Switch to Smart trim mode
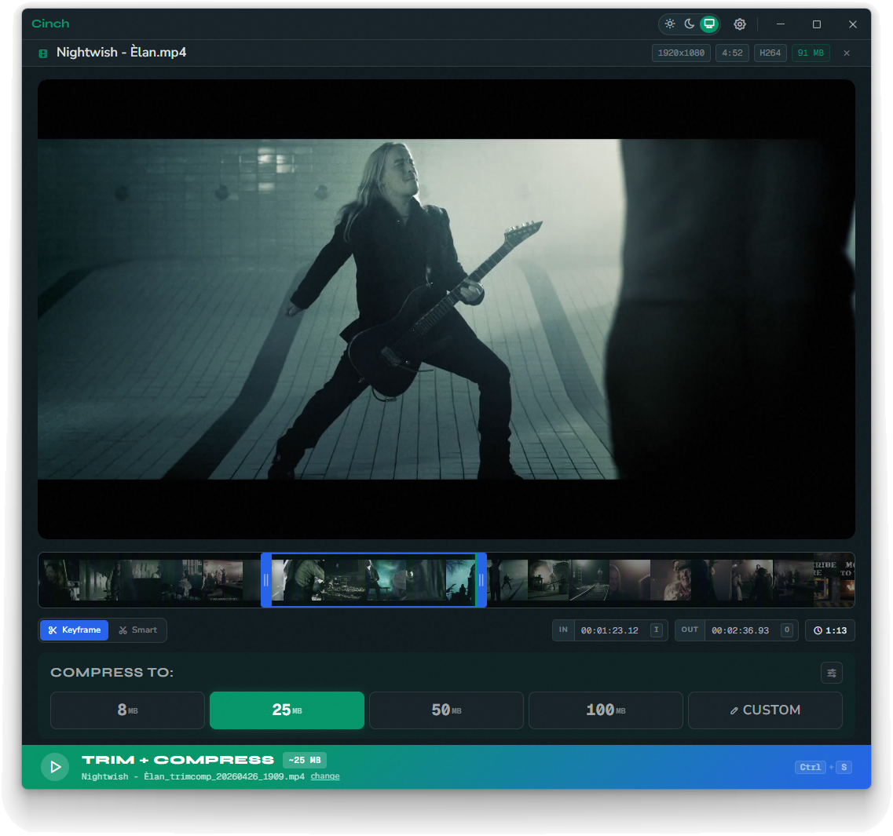 [138, 630]
